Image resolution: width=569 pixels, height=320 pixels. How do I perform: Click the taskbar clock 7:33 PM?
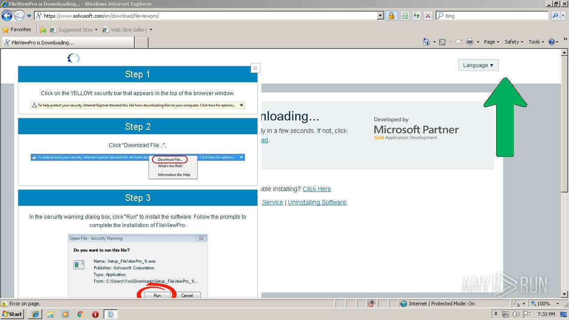click(546, 314)
